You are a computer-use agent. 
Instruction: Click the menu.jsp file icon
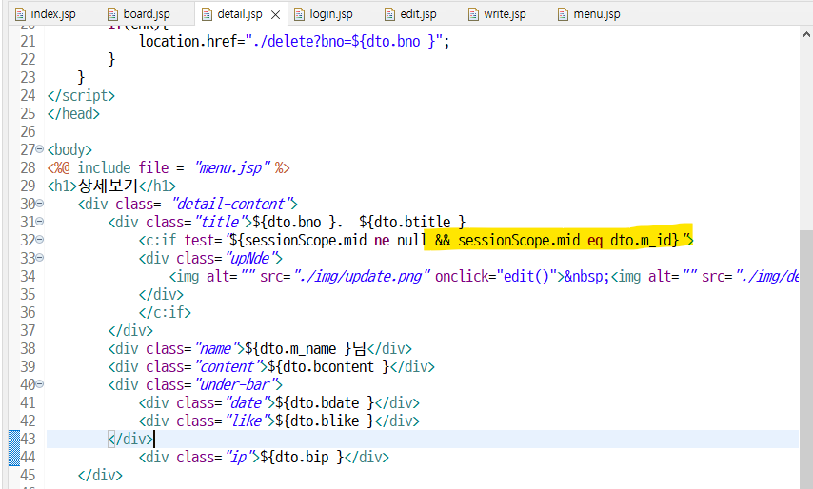click(x=563, y=14)
